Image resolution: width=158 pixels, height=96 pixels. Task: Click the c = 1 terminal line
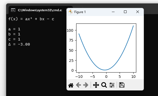[14, 39]
